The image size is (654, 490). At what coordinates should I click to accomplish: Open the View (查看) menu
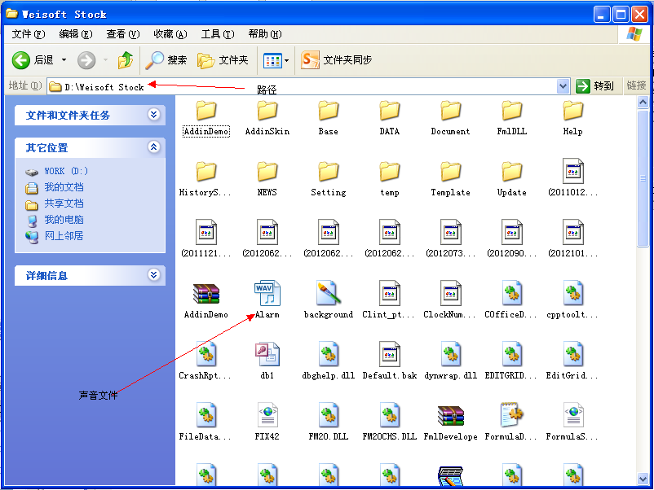[122, 34]
